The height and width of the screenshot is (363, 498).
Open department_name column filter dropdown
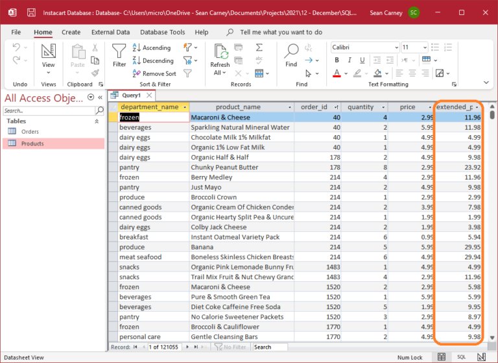point(185,107)
